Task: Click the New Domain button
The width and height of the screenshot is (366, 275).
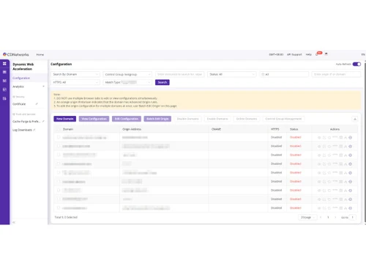Action: [x=65, y=119]
